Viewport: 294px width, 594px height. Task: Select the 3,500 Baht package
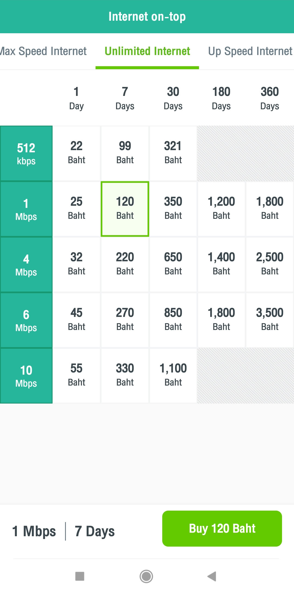click(270, 320)
